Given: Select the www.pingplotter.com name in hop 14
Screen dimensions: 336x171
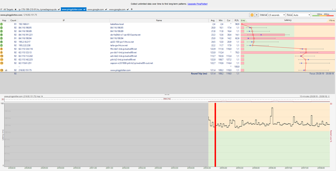Looking at the screenshot, I should [x=120, y=70].
